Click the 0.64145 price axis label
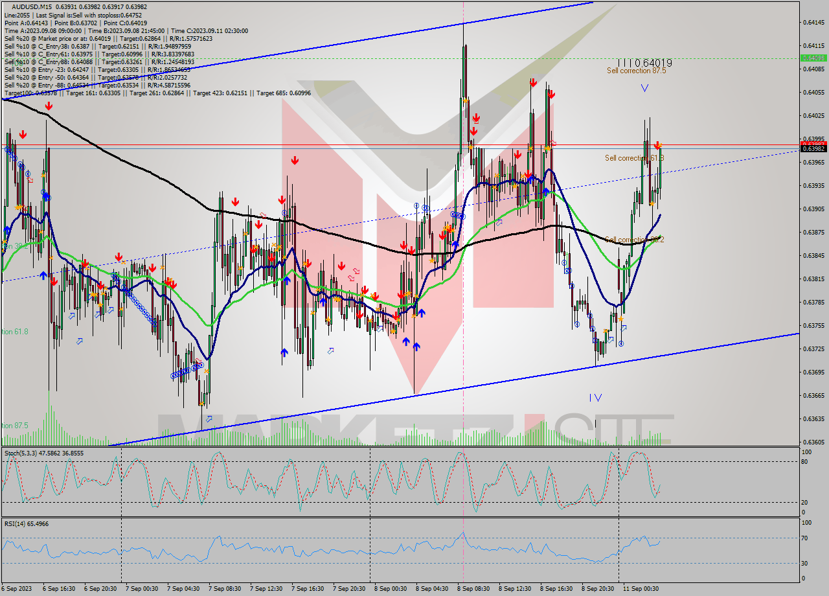This screenshot has width=829, height=596. pos(813,22)
